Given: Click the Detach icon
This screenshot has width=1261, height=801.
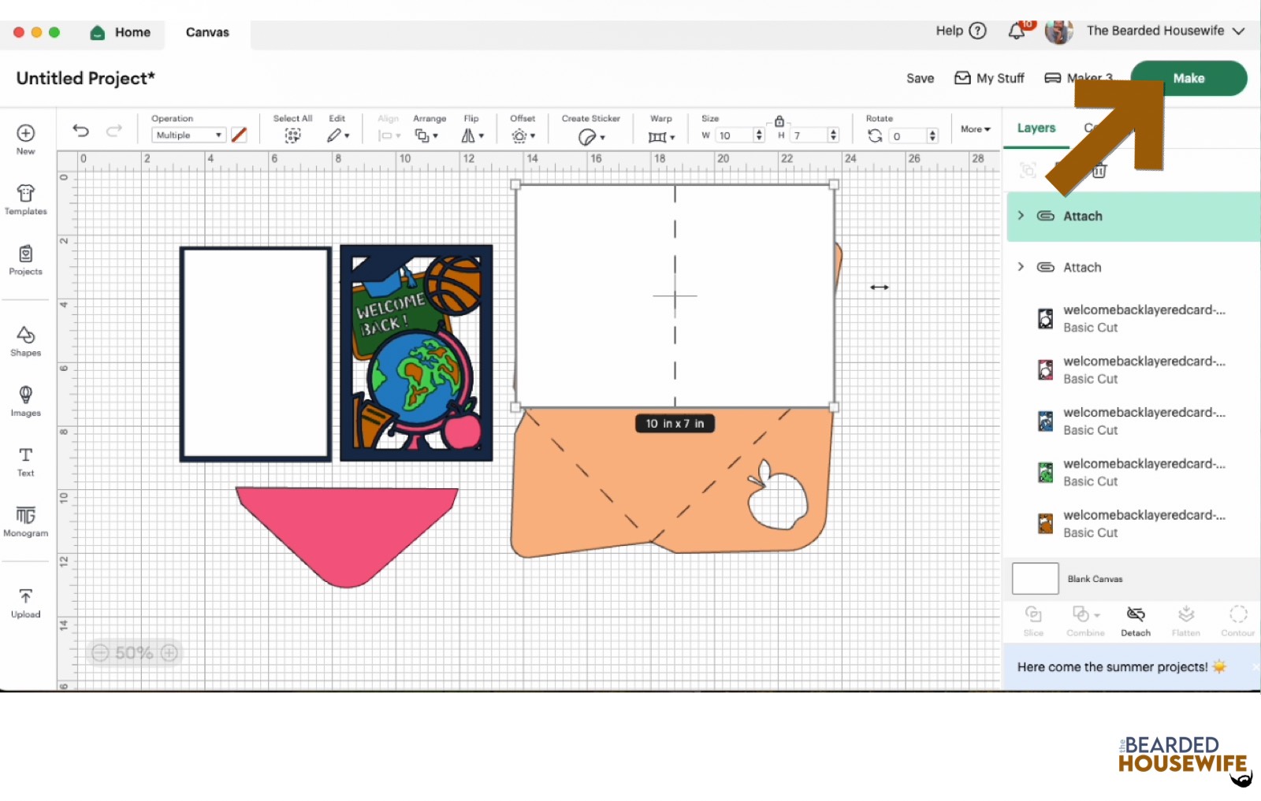Looking at the screenshot, I should click(1135, 620).
